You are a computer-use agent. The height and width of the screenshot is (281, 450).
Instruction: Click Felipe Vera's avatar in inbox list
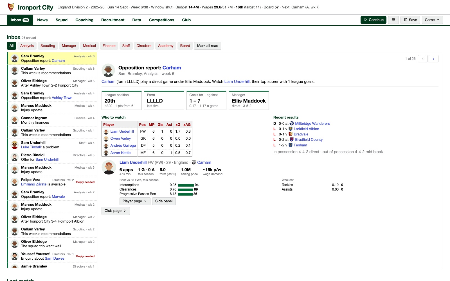15,182
